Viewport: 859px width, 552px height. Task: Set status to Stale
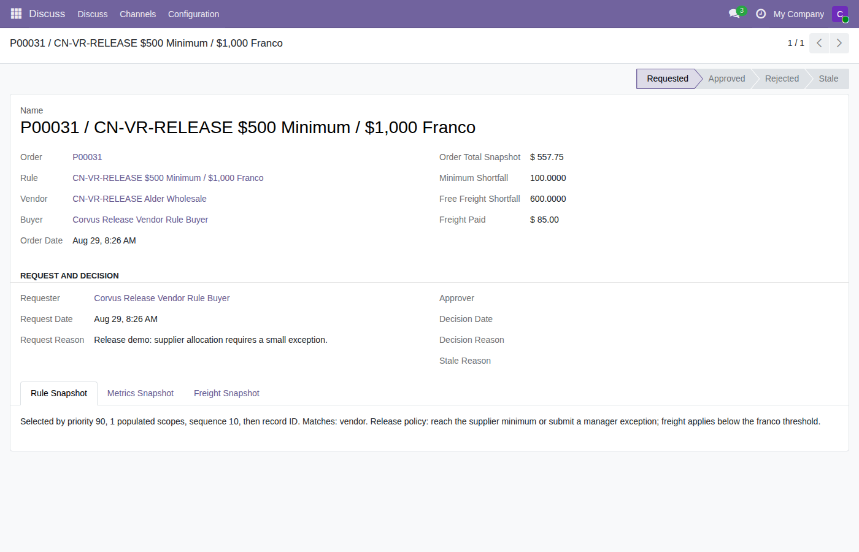point(828,79)
